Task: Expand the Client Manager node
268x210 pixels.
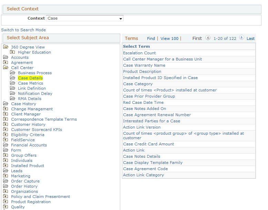Action: click(x=6, y=114)
